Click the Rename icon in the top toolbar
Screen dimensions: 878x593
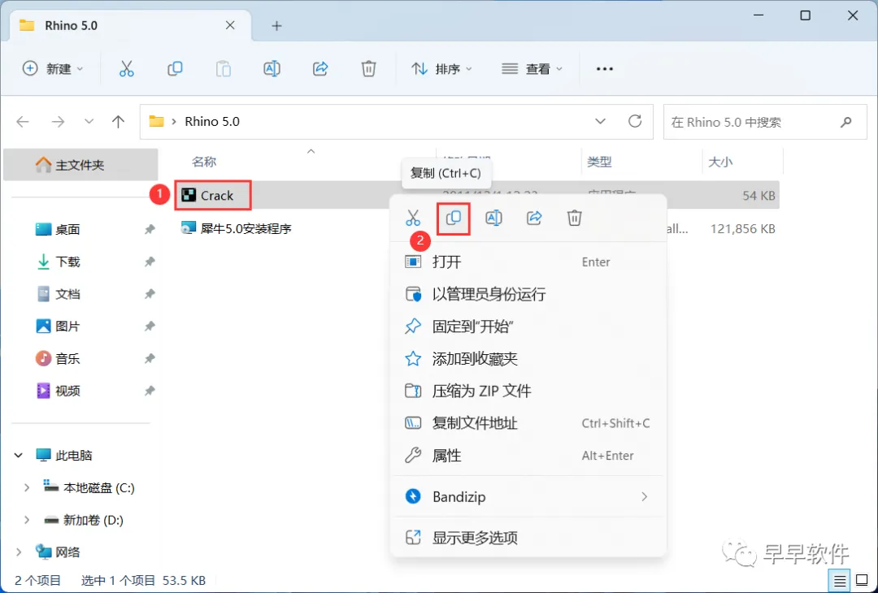[272, 69]
